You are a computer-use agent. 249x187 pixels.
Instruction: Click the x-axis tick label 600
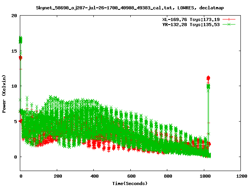tap(132, 176)
